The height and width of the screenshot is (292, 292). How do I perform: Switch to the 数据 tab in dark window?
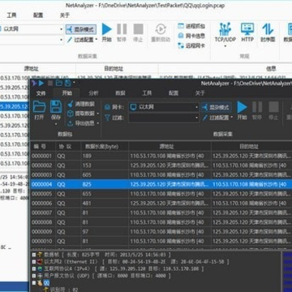pyautogui.click(x=120, y=93)
